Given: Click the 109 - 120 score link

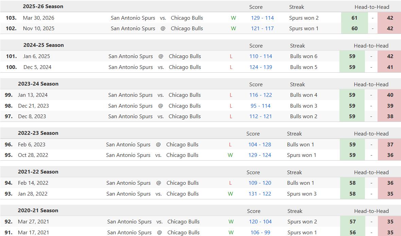Looking at the screenshot, I should (x=260, y=183).
